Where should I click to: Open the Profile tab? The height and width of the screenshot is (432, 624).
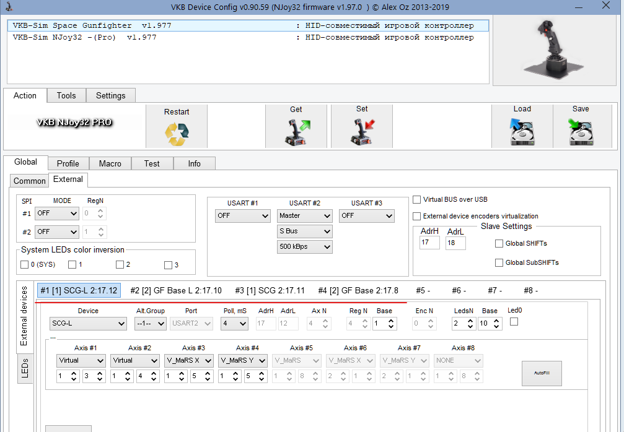[x=68, y=163]
